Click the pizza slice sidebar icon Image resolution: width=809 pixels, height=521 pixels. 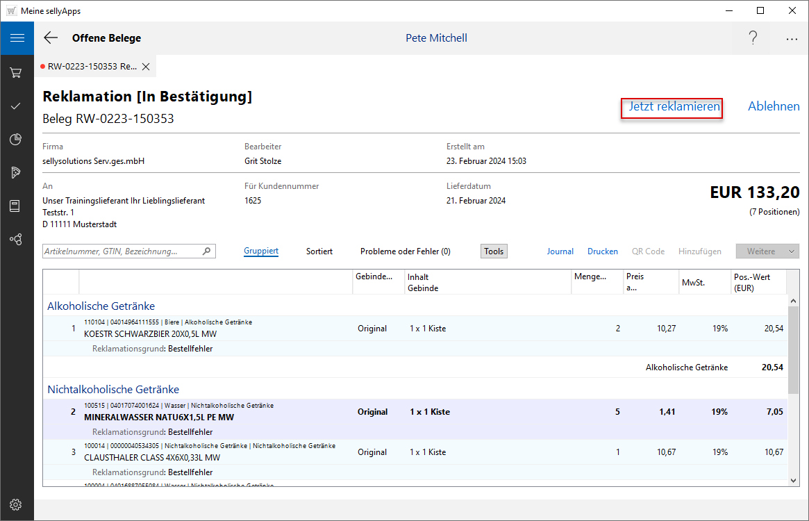tap(16, 172)
